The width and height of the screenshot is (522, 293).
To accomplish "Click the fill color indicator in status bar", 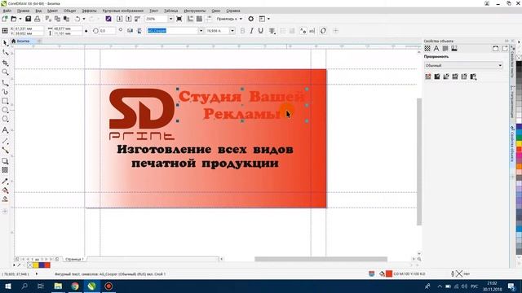I will click(x=389, y=274).
